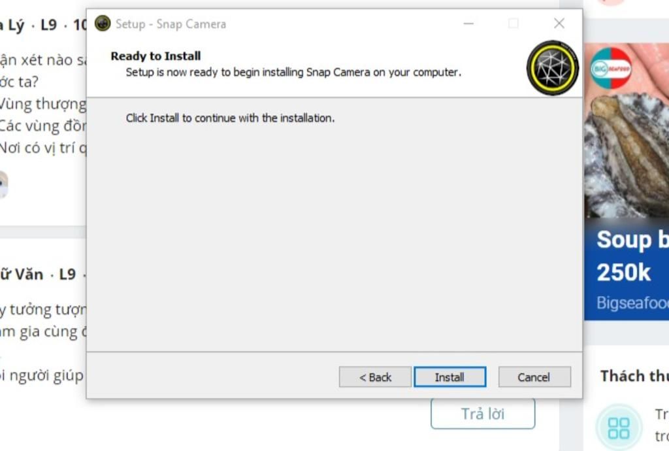
Task: Click the Ready to Install heading
Action: [155, 56]
